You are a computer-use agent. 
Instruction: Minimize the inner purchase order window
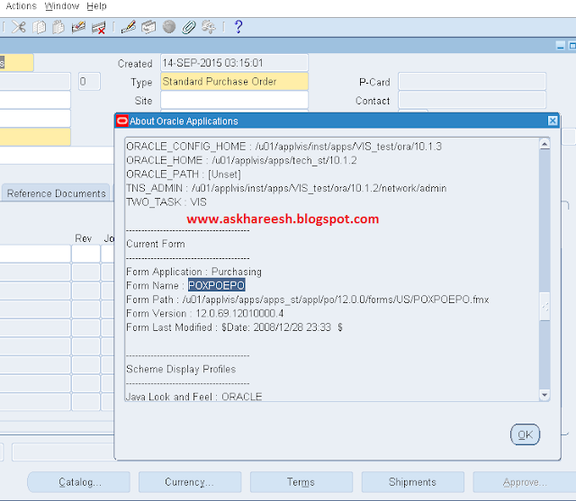[561, 46]
